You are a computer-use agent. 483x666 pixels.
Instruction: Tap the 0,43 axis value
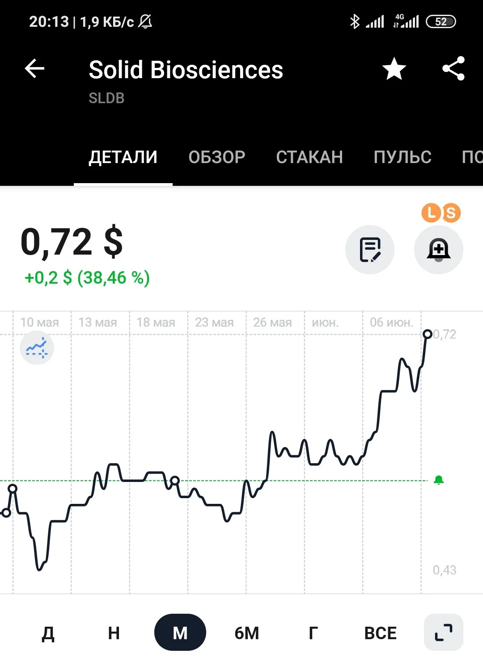click(445, 570)
